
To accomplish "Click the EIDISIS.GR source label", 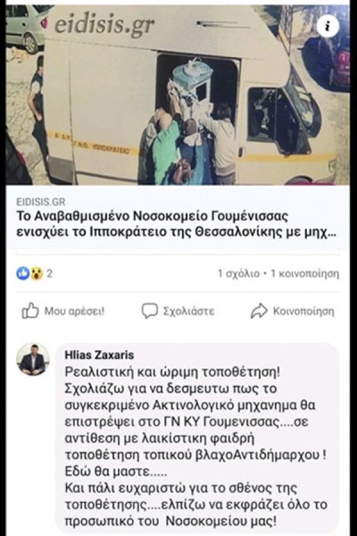I will click(x=40, y=202).
